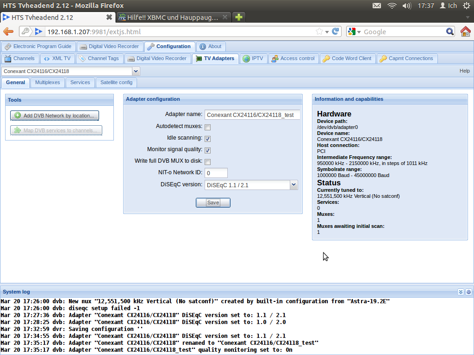Screen dimensions: 474x355
Task: Open the Channel Tags tab
Action: click(100, 59)
